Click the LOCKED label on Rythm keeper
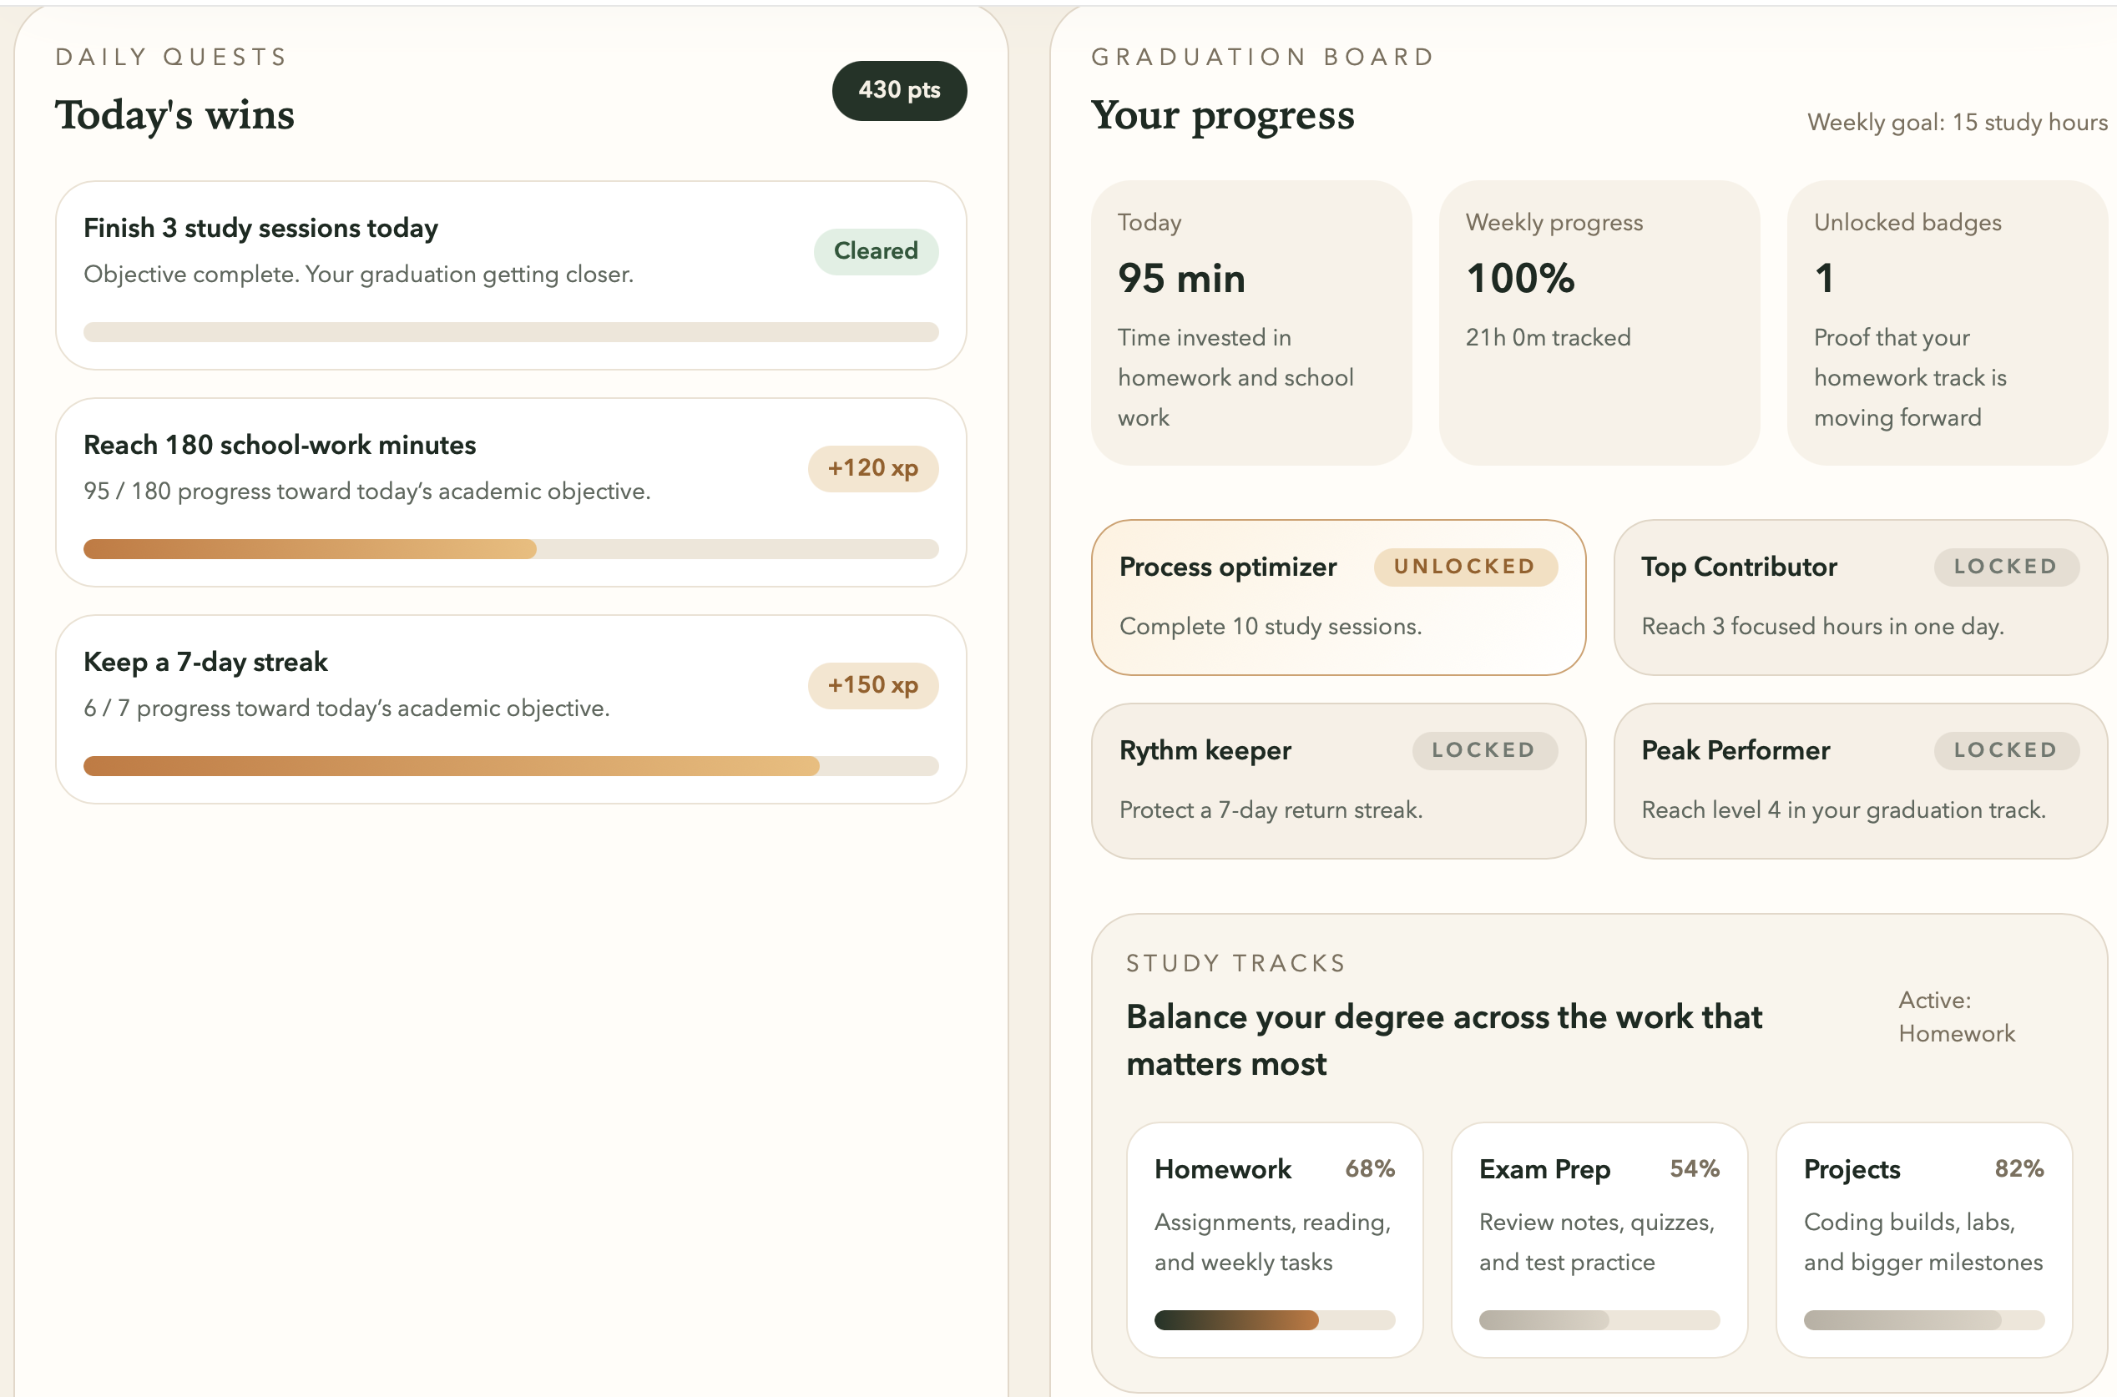This screenshot has height=1397, width=2117. (x=1483, y=750)
